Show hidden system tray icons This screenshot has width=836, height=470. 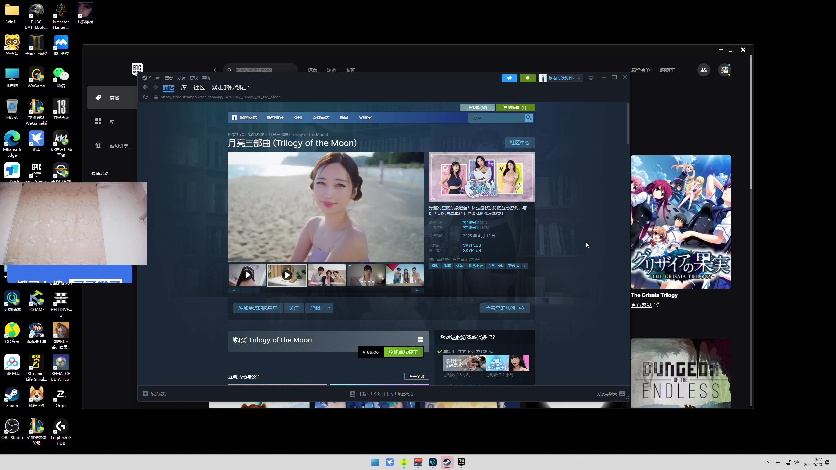pyautogui.click(x=767, y=462)
